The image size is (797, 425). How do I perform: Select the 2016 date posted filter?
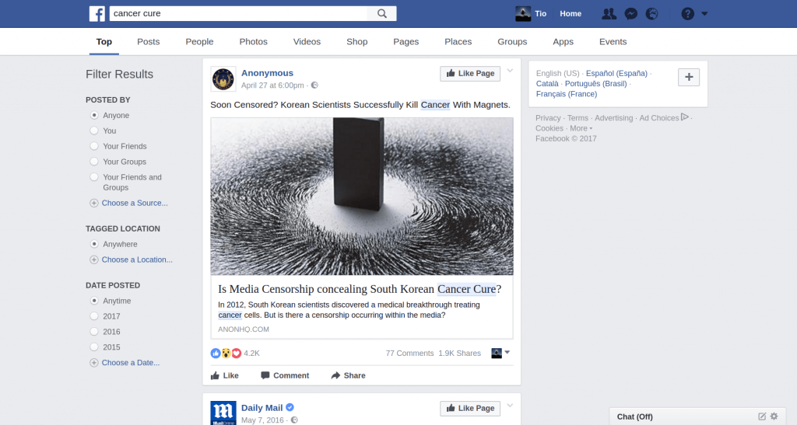94,332
